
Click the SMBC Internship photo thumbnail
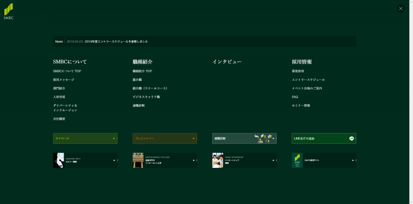point(218,160)
